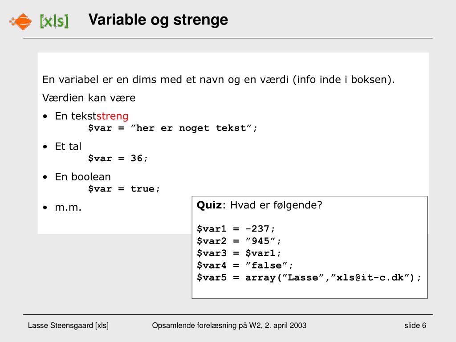The image size is (456, 342).
Task: Click the green [xls] logo
Action: click(x=54, y=21)
